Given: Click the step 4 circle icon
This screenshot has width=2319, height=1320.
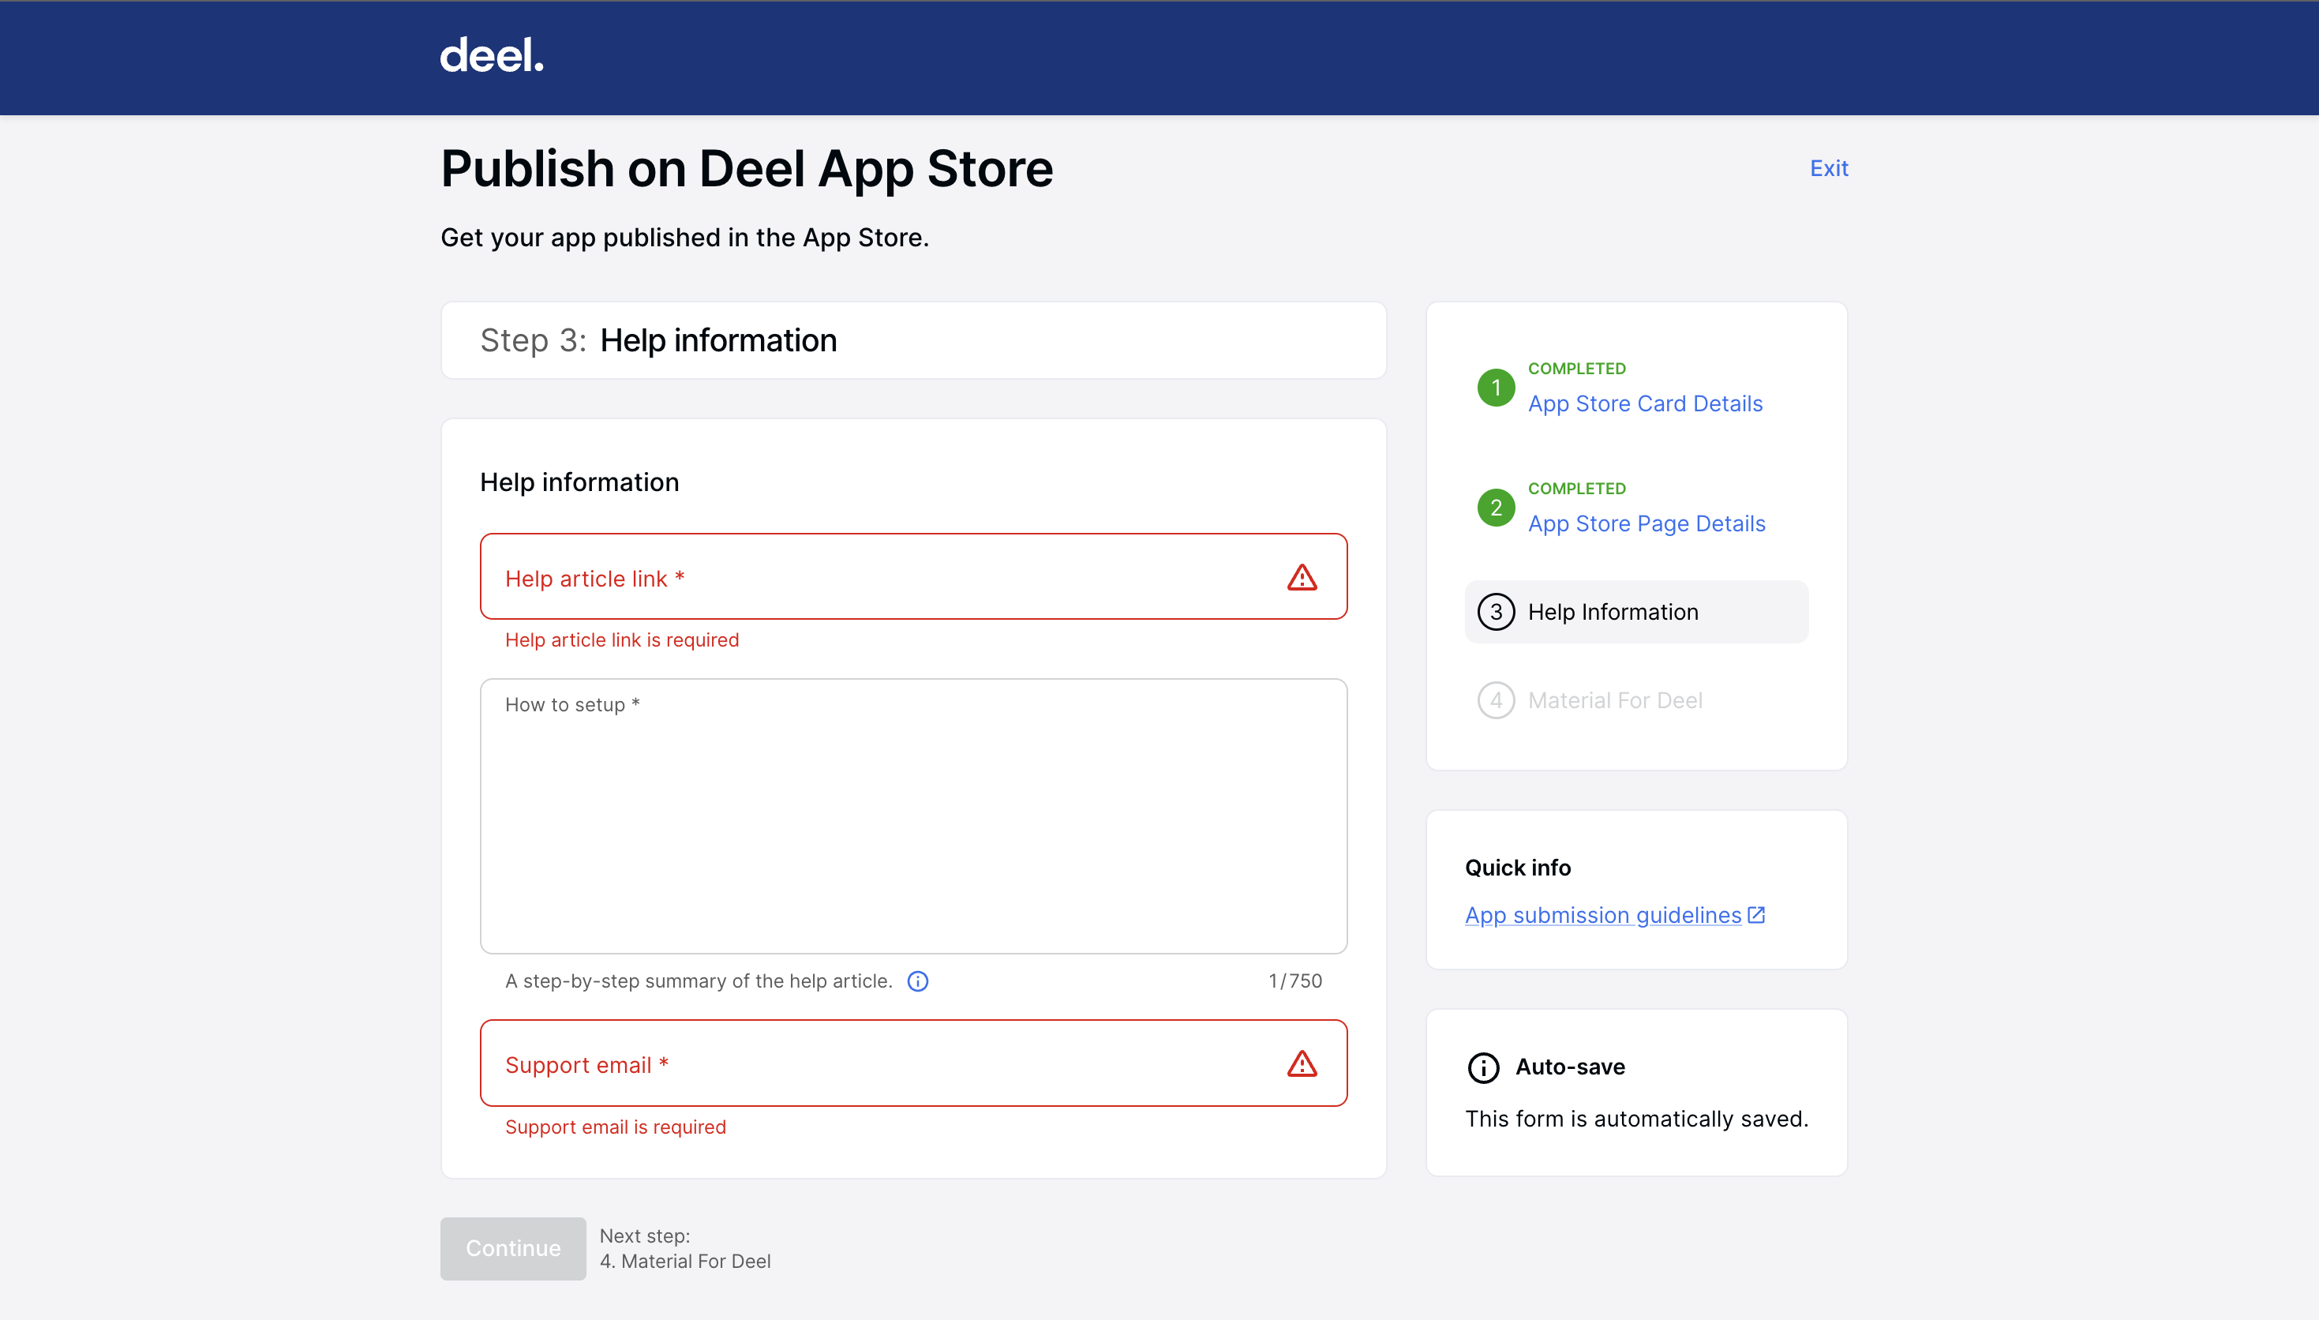Looking at the screenshot, I should point(1497,700).
